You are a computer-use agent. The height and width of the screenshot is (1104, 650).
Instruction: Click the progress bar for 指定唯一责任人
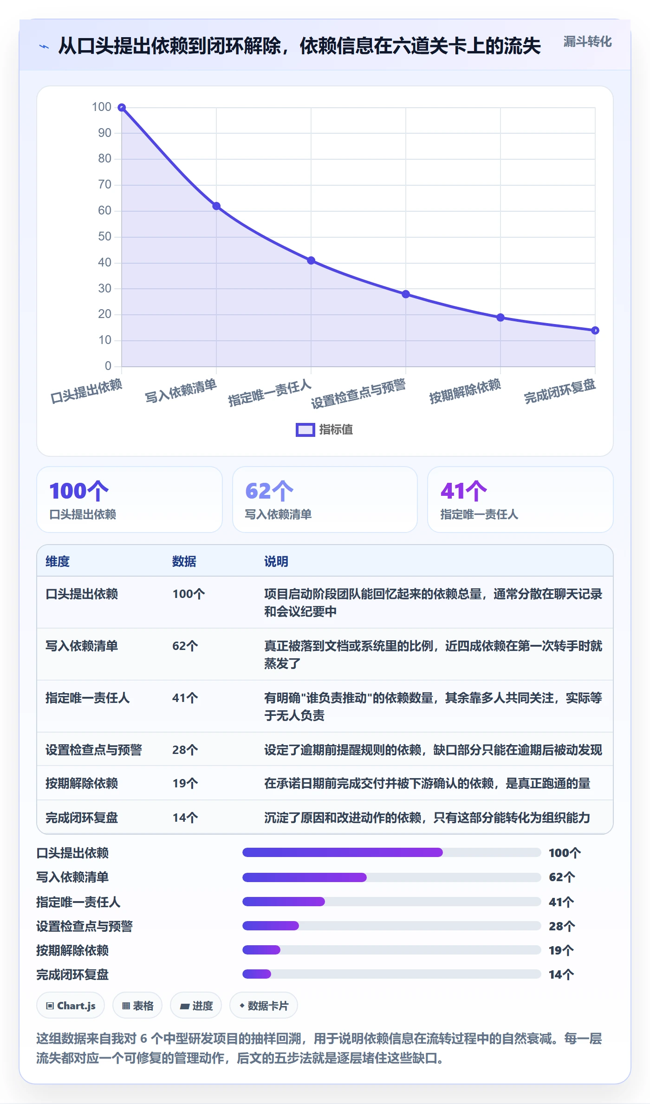[392, 902]
